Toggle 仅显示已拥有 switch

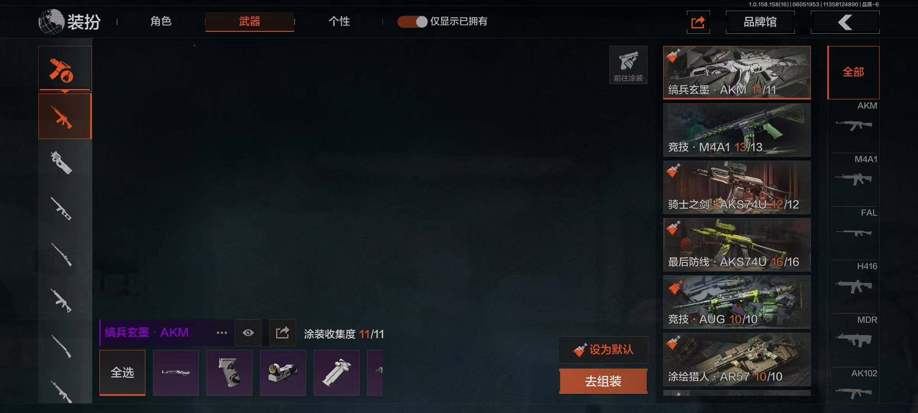click(x=412, y=21)
